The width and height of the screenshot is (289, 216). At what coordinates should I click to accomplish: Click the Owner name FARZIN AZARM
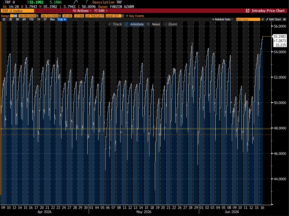[x=122, y=7]
